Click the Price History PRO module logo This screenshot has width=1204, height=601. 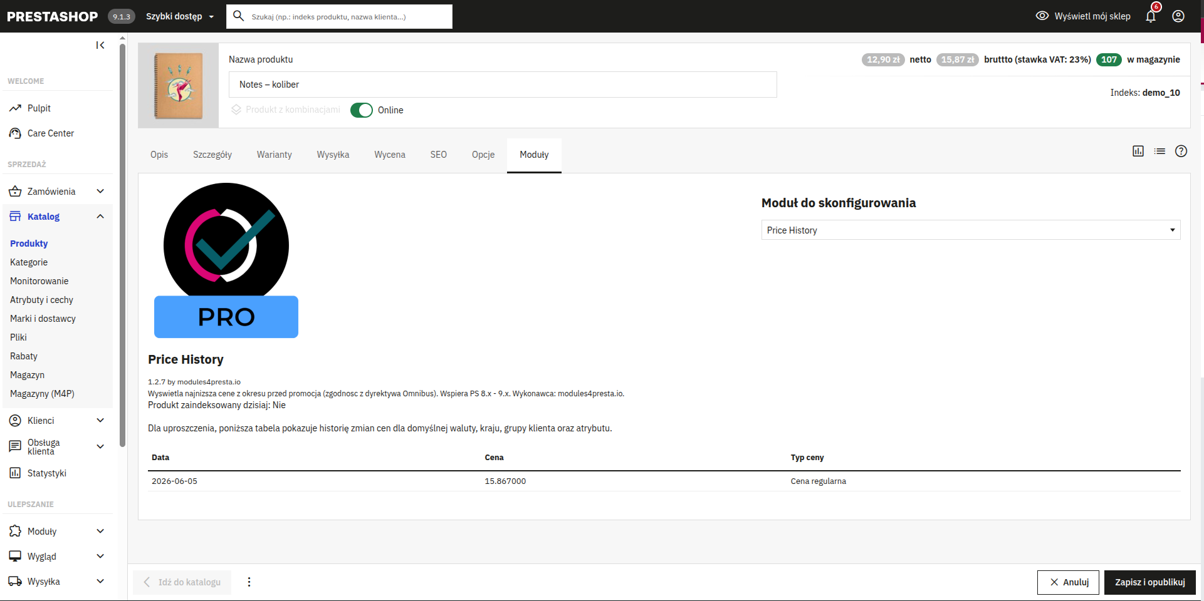coord(226,260)
